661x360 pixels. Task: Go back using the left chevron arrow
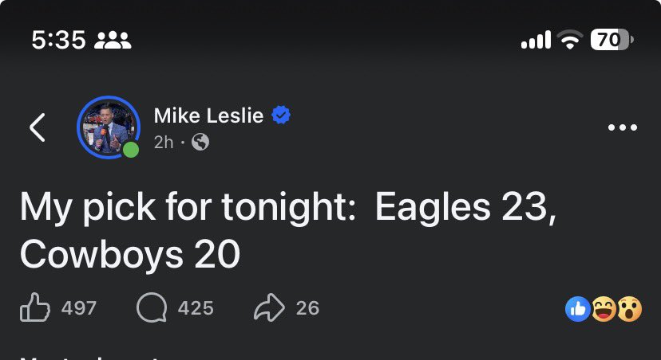tap(37, 127)
